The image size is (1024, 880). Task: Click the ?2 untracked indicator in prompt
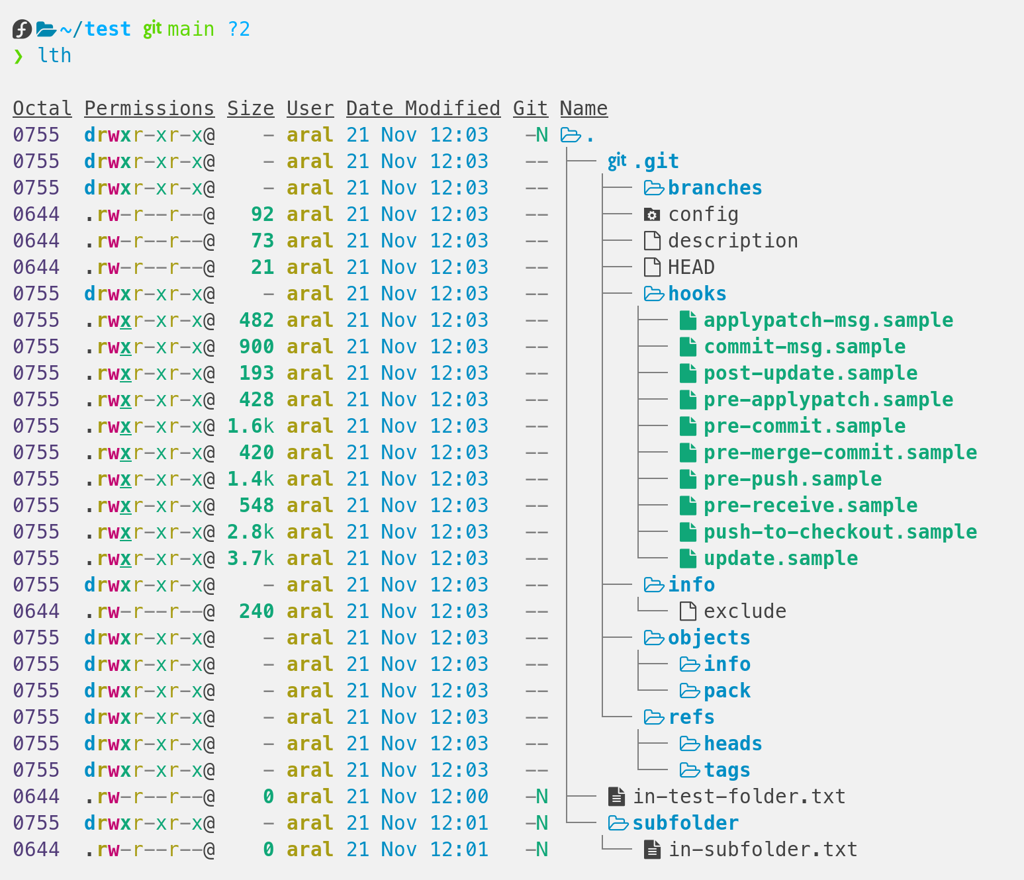click(x=239, y=28)
